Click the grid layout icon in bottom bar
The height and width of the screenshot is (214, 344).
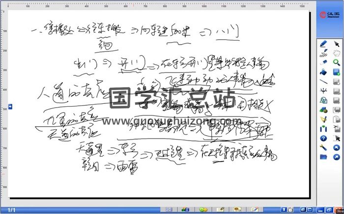click(168, 210)
